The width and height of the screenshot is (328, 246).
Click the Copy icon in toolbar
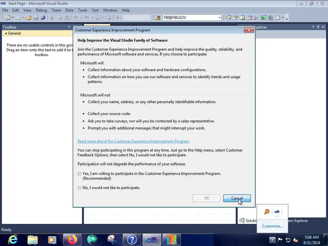59,18
